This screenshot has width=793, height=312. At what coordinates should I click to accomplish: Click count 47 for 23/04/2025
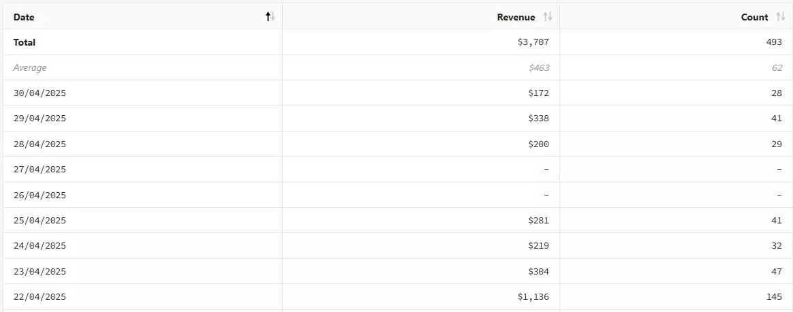click(777, 272)
